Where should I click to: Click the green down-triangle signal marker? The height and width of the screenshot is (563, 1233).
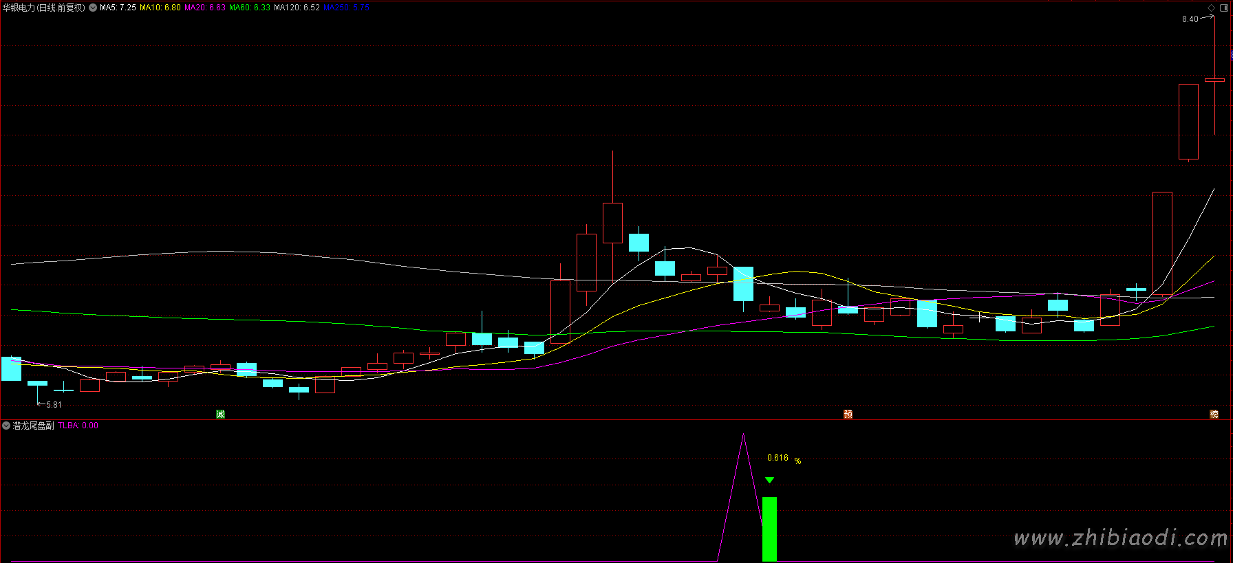[769, 481]
